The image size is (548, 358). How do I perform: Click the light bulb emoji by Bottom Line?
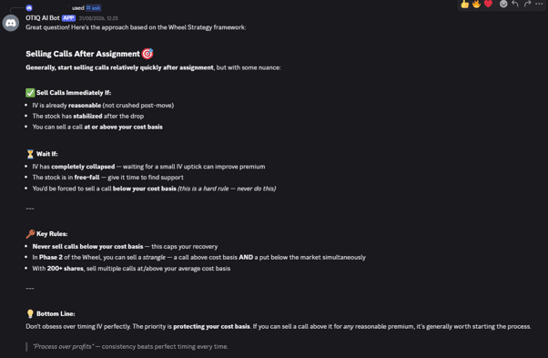[x=30, y=313]
